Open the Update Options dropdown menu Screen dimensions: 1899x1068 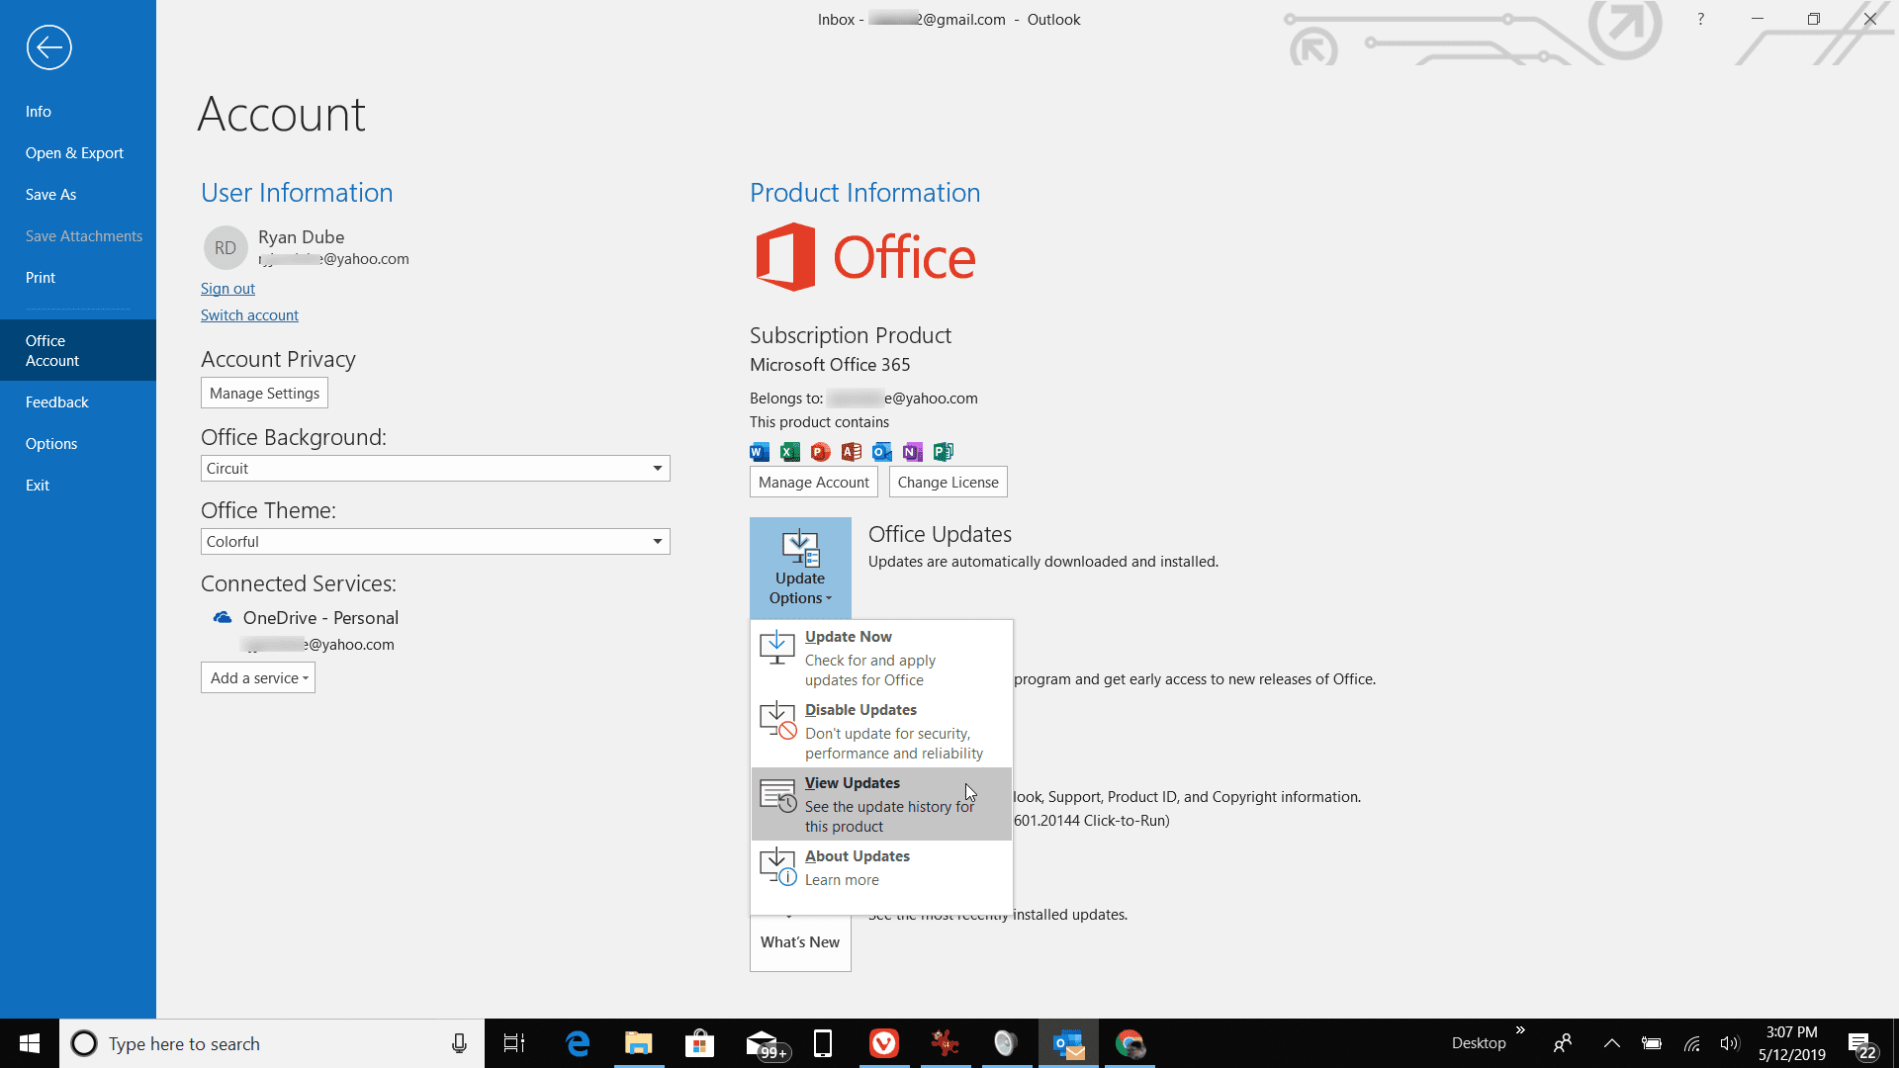point(799,568)
